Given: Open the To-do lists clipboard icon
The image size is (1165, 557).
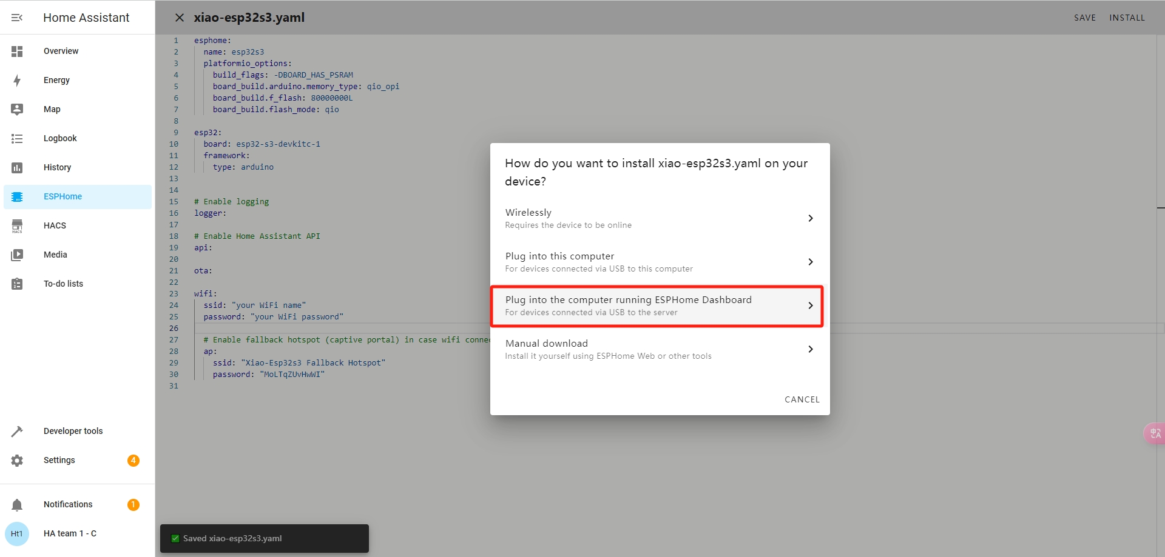Looking at the screenshot, I should pyautogui.click(x=17, y=284).
